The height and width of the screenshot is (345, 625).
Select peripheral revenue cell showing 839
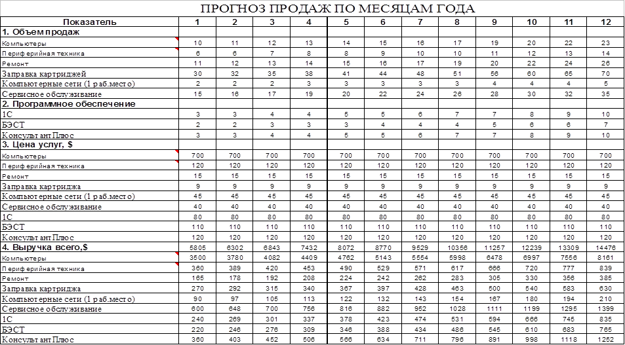(607, 268)
